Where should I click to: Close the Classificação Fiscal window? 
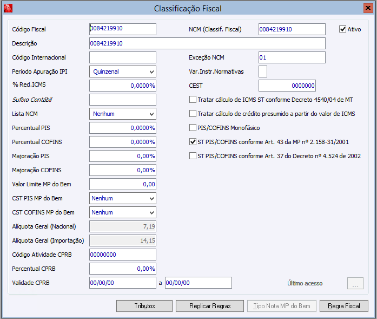click(x=368, y=8)
